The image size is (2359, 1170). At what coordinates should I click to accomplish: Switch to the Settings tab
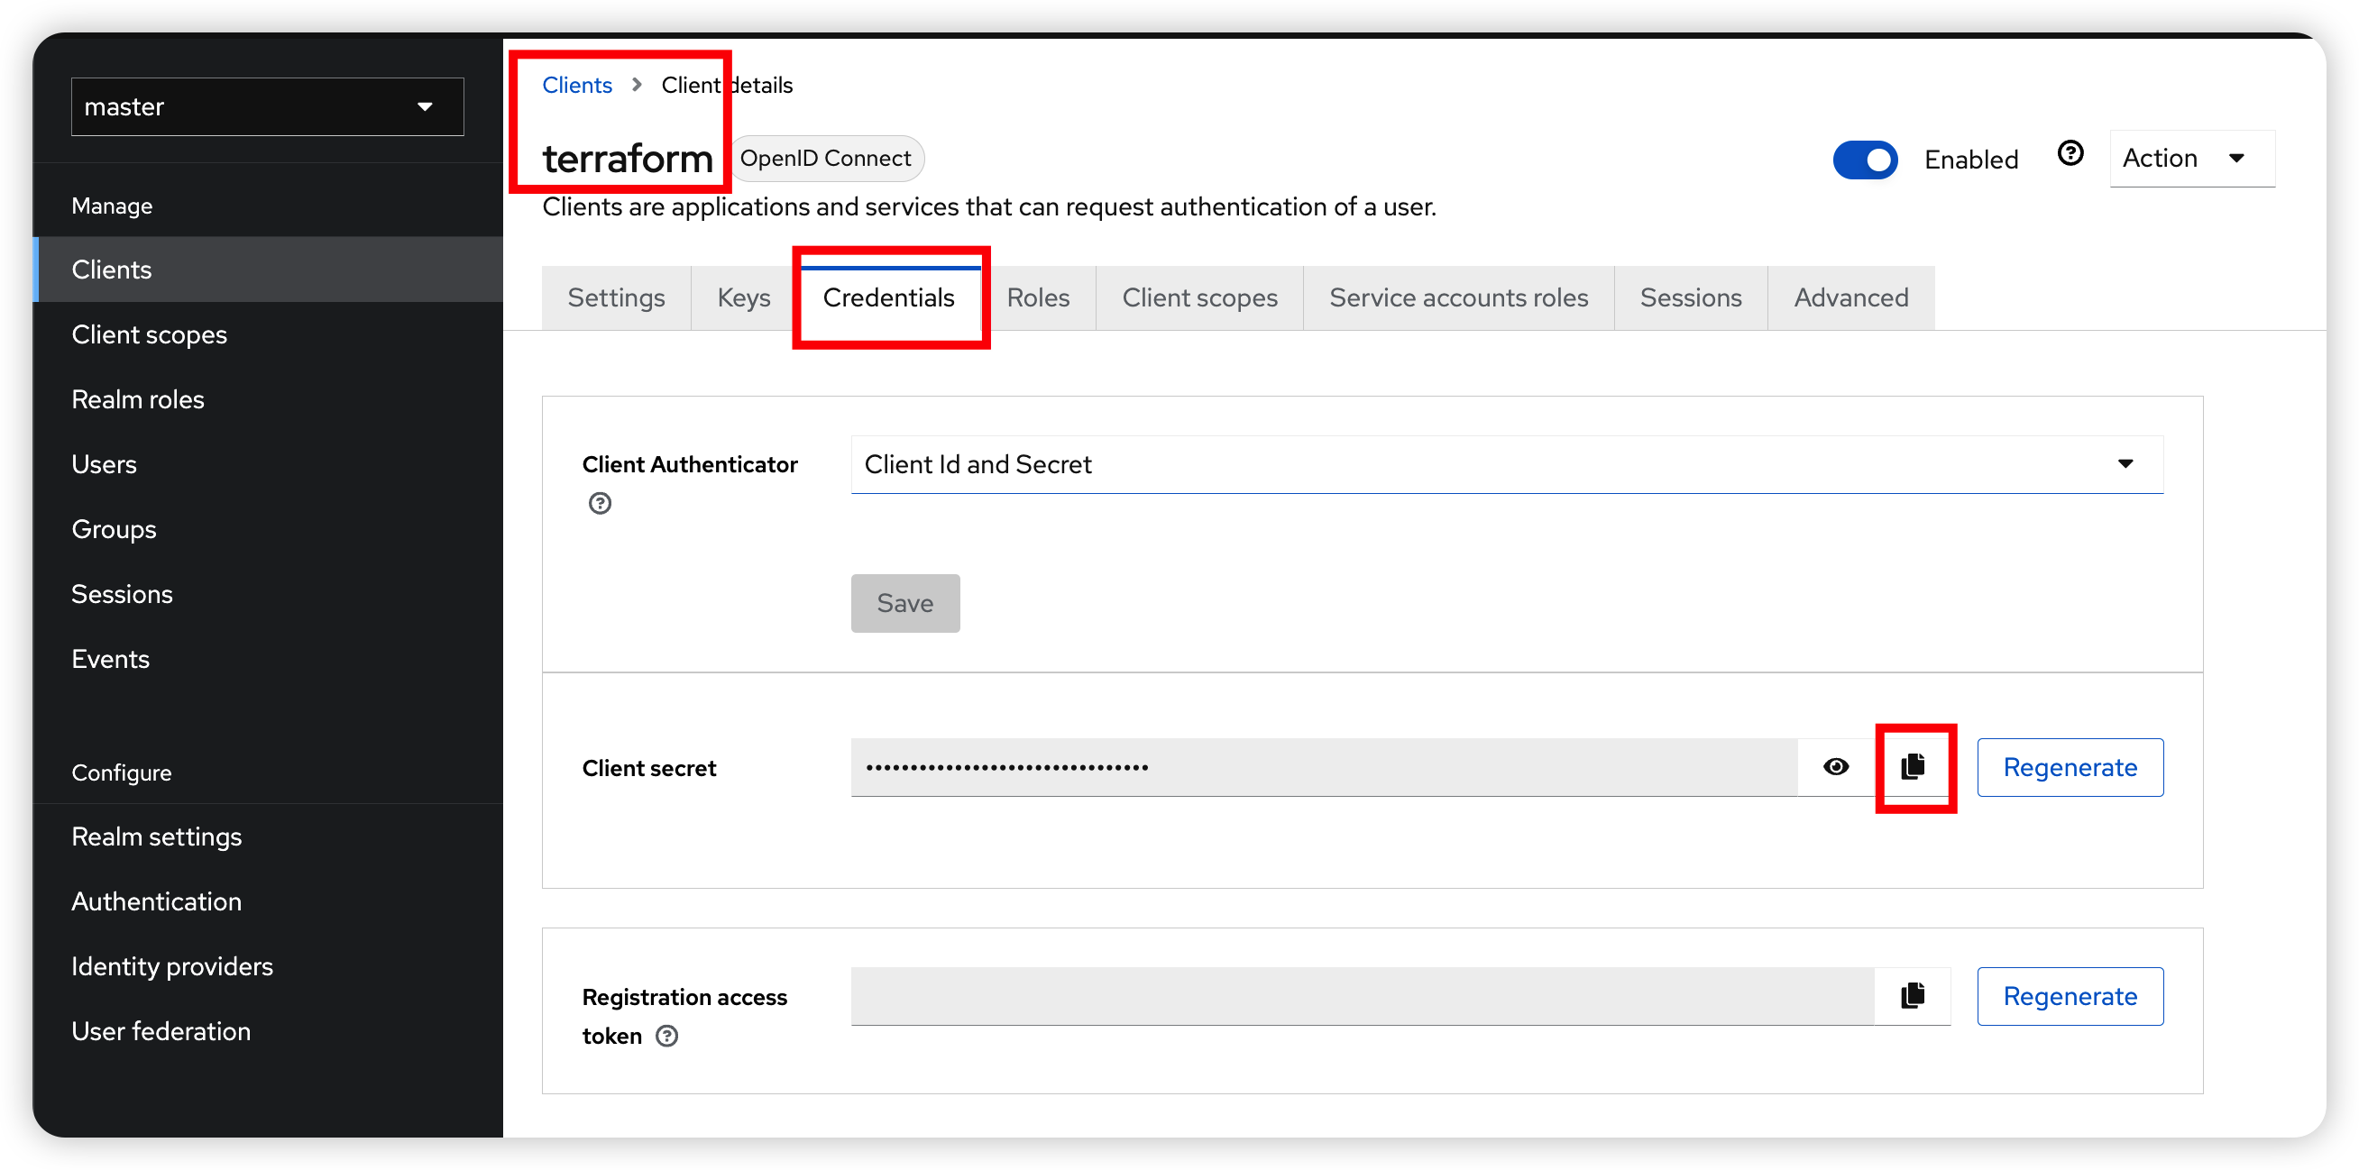point(616,298)
